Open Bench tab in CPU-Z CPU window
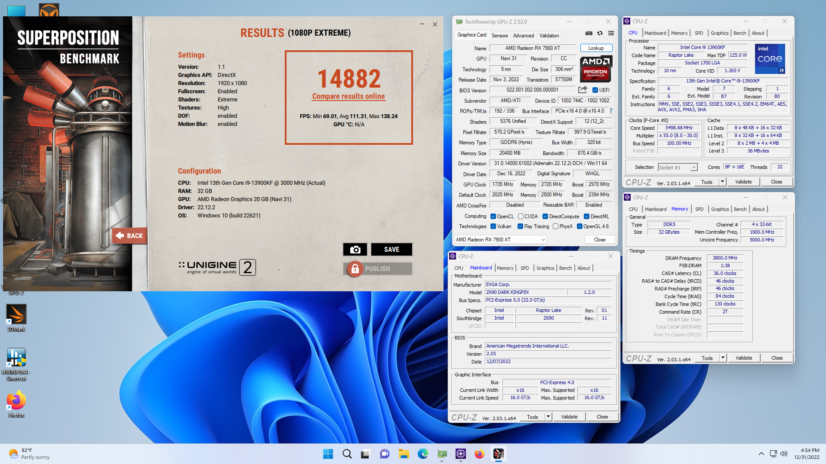826x464 pixels. pos(740,33)
